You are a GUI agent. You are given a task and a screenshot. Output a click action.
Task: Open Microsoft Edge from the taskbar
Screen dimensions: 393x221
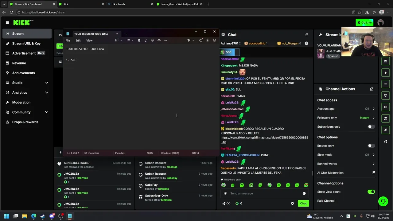tap(34, 216)
